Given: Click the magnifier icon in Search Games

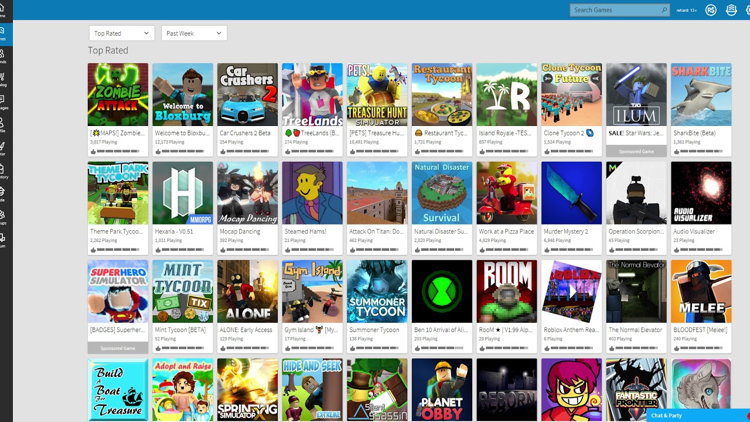Looking at the screenshot, I should [x=664, y=10].
